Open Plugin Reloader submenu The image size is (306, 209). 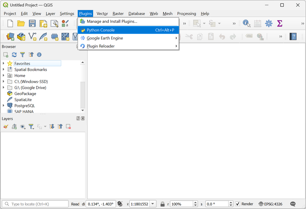click(x=128, y=46)
